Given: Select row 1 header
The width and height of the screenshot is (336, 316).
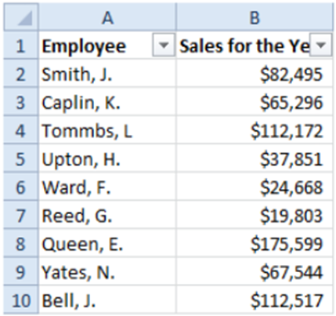Looking at the screenshot, I should pos(21,45).
